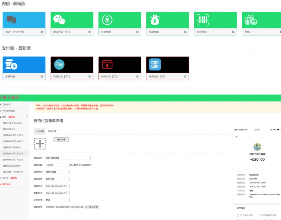Click the arrow circle on 收款账单 card

click(185, 32)
